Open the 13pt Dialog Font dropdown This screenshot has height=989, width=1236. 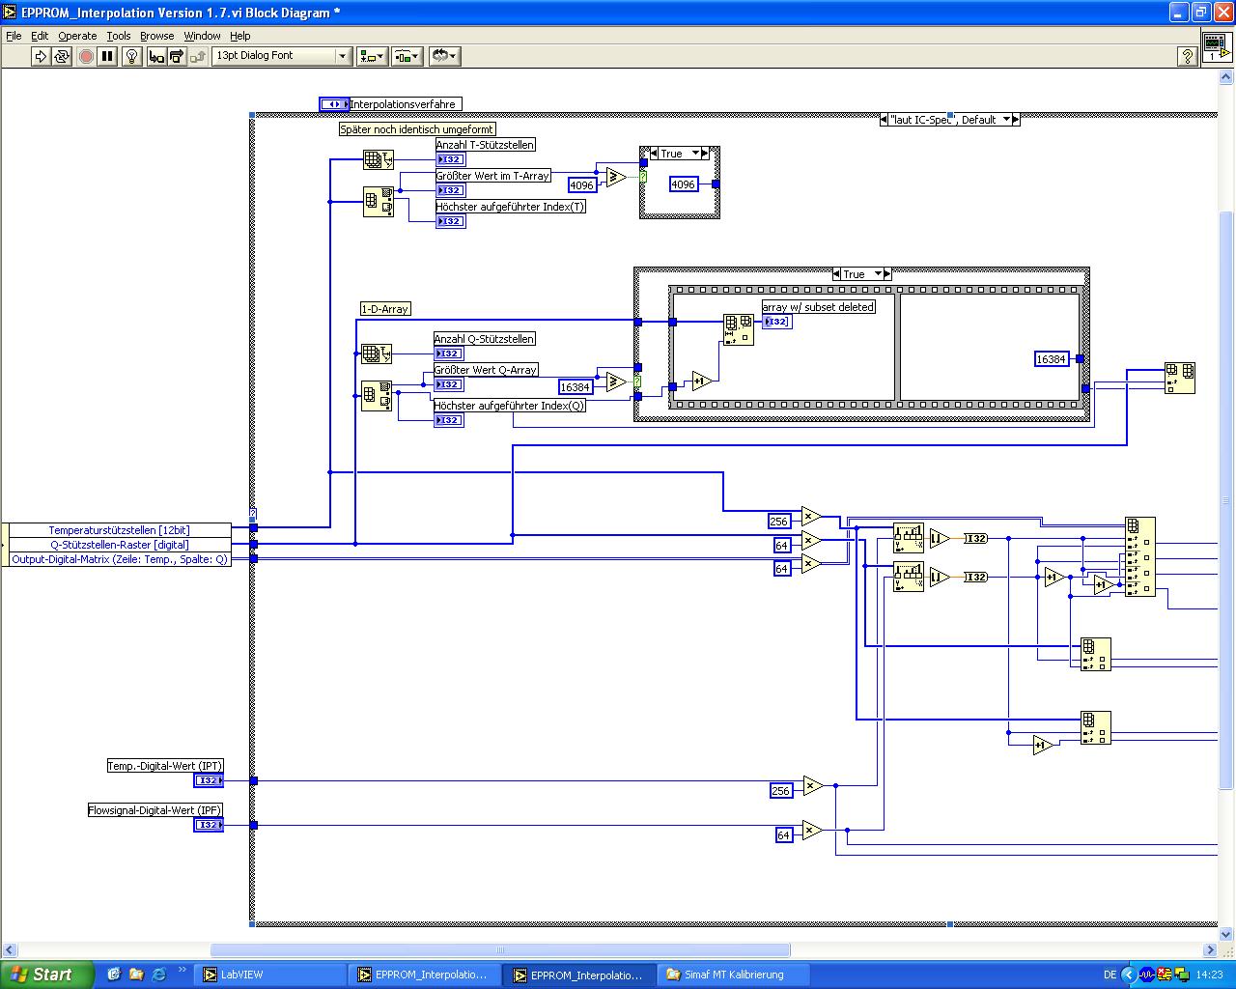click(x=281, y=56)
